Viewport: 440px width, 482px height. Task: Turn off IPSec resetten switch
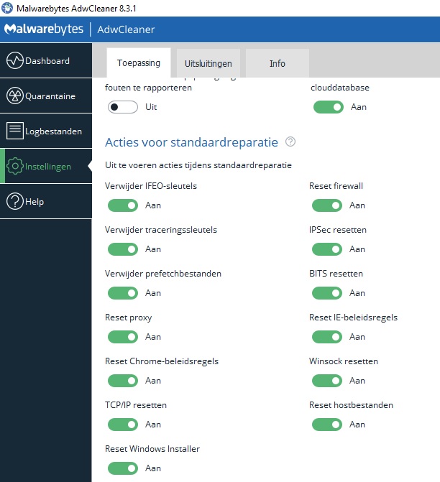[327, 249]
